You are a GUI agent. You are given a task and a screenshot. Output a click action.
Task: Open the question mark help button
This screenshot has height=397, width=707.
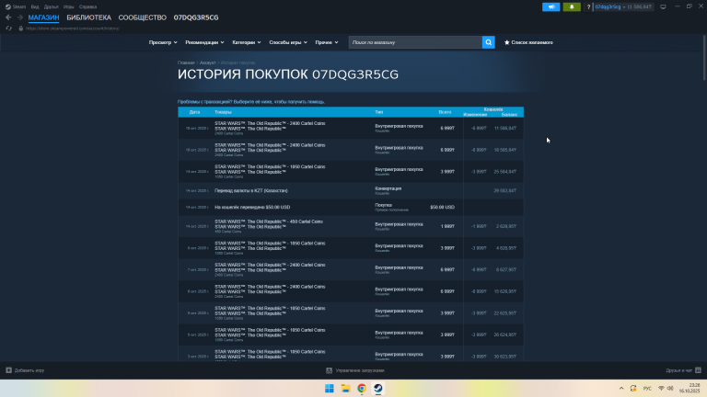click(x=588, y=6)
